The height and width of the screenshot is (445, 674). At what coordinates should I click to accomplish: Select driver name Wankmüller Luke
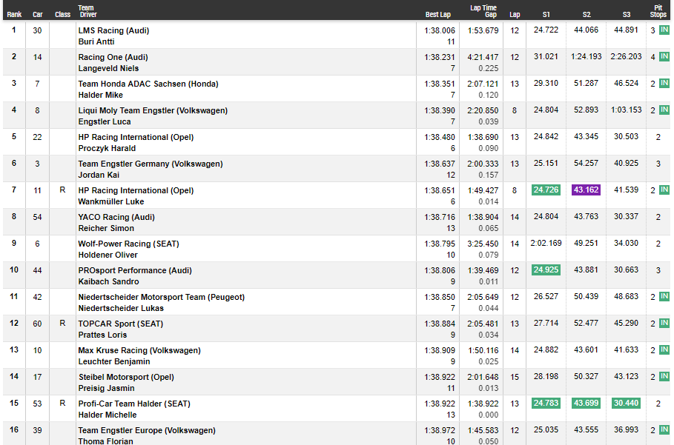coord(111,201)
